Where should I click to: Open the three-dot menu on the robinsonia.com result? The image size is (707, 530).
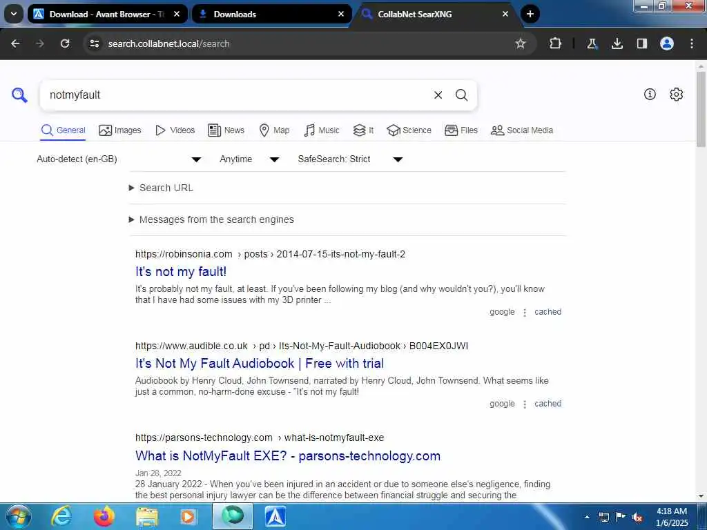pyautogui.click(x=525, y=313)
